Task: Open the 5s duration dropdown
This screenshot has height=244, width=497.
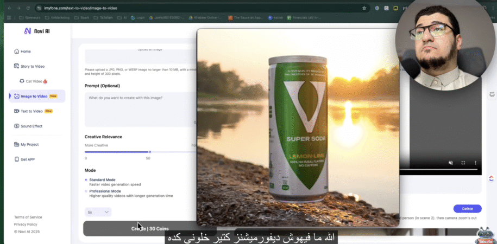Action: click(98, 212)
